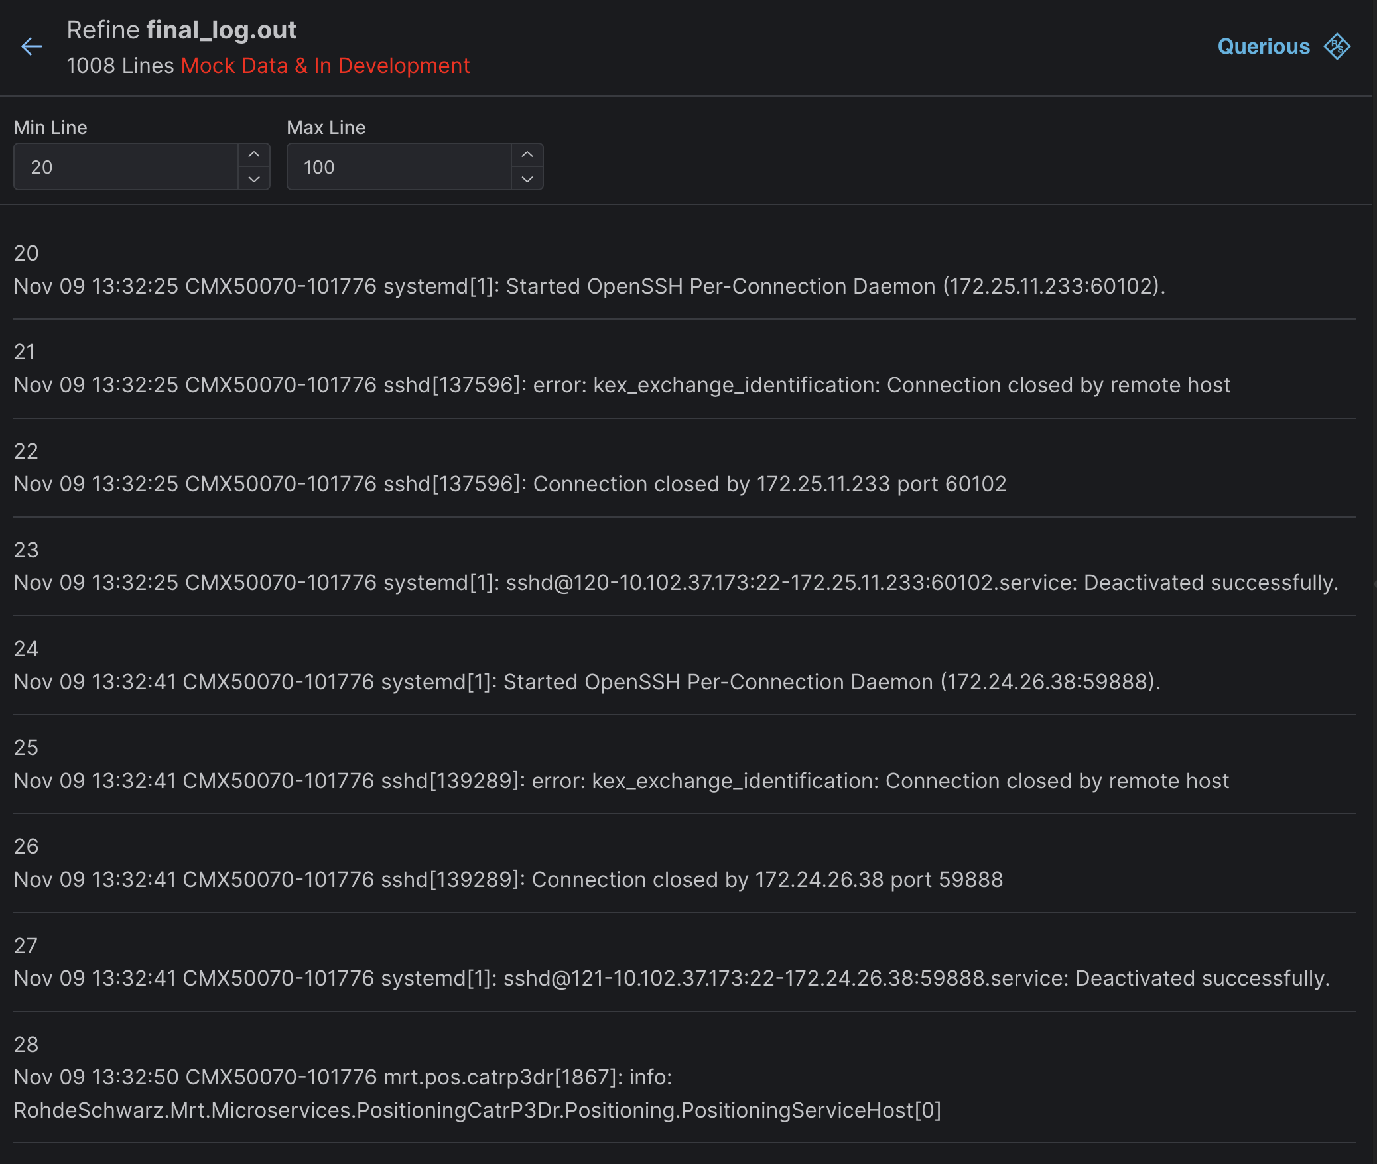Focus the Min Line input field

126,167
